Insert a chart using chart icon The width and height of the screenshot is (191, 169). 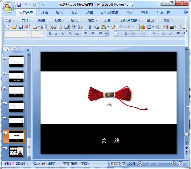[x=143, y=27]
